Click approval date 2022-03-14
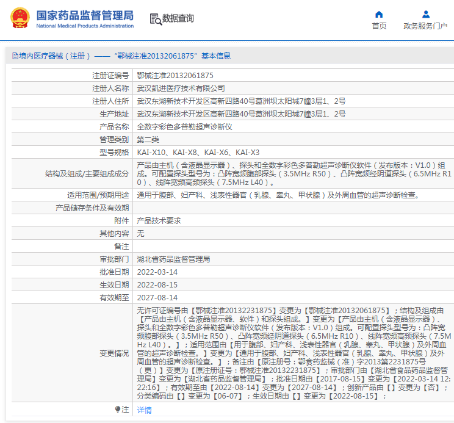The height and width of the screenshot is (423, 454). click(157, 272)
